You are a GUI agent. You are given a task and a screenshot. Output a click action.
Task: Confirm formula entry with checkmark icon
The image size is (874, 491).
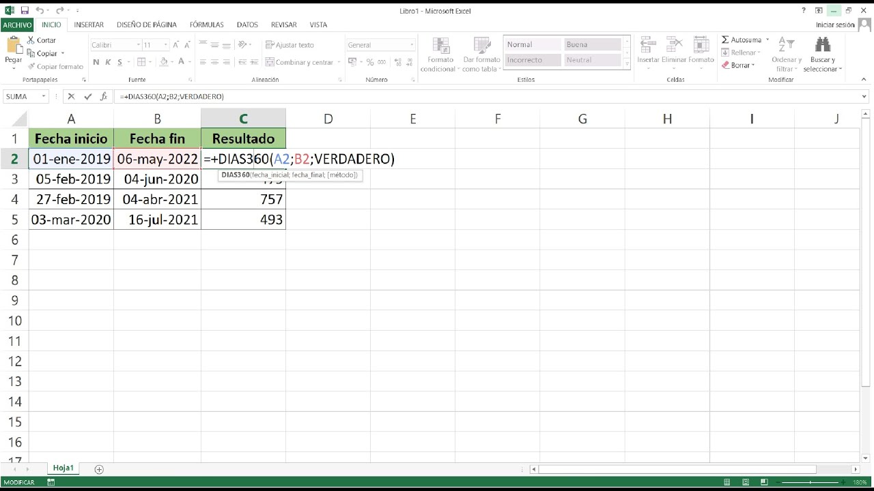[87, 97]
